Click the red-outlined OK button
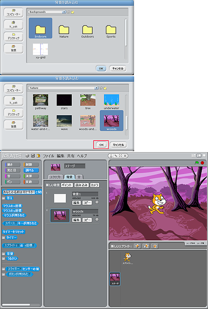 tap(101, 145)
